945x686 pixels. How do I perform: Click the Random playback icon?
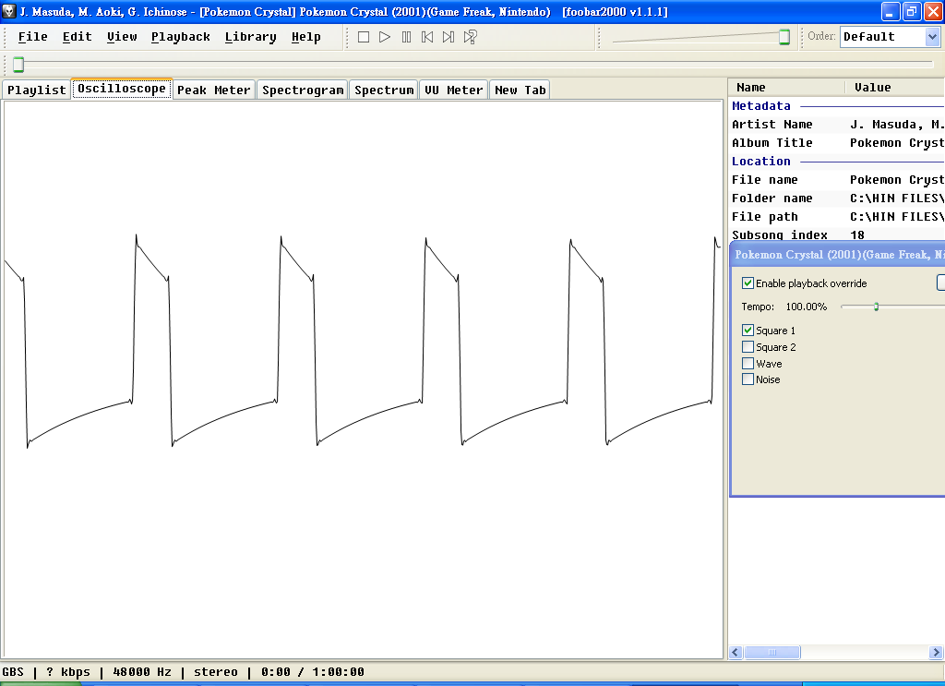470,37
